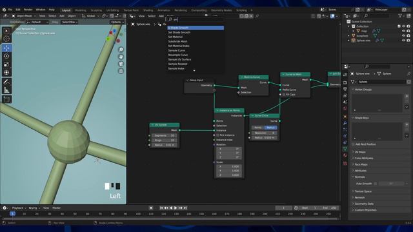
Task: Open the outliner filter funnel
Action: coord(400,16)
